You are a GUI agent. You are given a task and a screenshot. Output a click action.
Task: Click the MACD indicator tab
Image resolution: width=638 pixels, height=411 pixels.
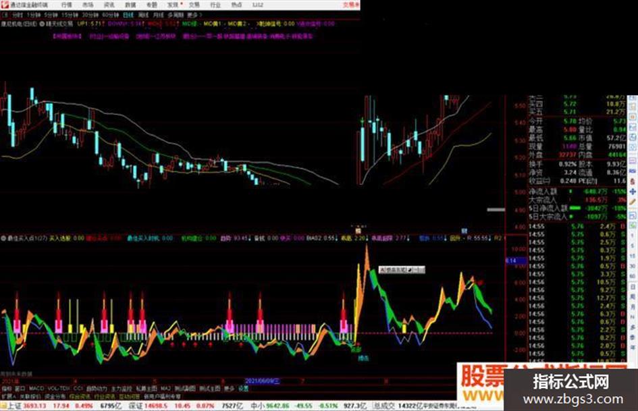[x=36, y=389]
